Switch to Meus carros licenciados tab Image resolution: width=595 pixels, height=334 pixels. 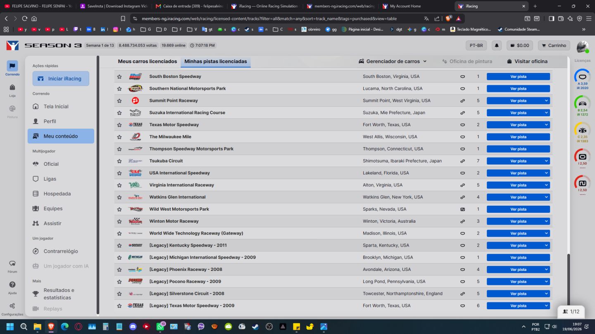coord(148,61)
